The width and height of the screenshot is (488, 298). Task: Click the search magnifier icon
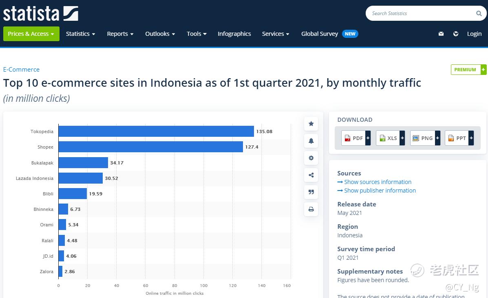click(x=479, y=13)
